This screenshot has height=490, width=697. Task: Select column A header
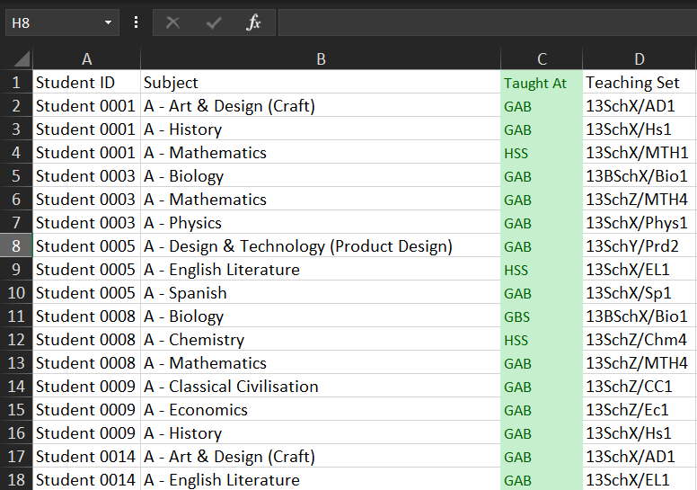[x=87, y=58]
